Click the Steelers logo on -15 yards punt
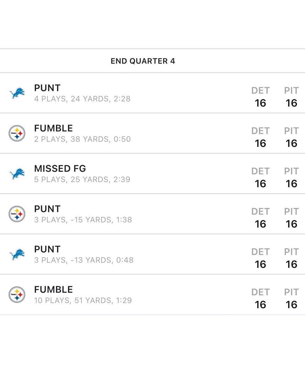The image size is (305, 381). [17, 214]
